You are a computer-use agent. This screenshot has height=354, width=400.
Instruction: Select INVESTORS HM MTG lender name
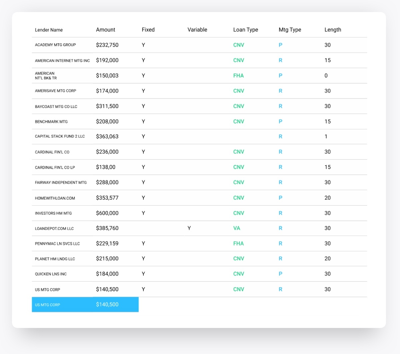tap(53, 213)
